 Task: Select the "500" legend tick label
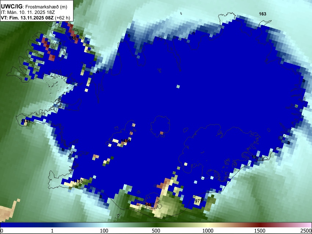[x=156, y=231]
